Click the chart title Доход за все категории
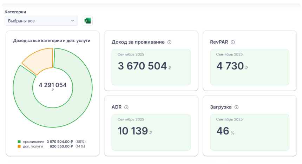This screenshot has height=164, width=302. [52, 40]
